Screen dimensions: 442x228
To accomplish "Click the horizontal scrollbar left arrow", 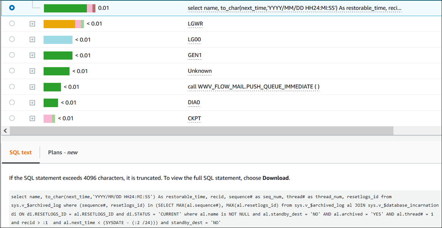I will [5, 131].
